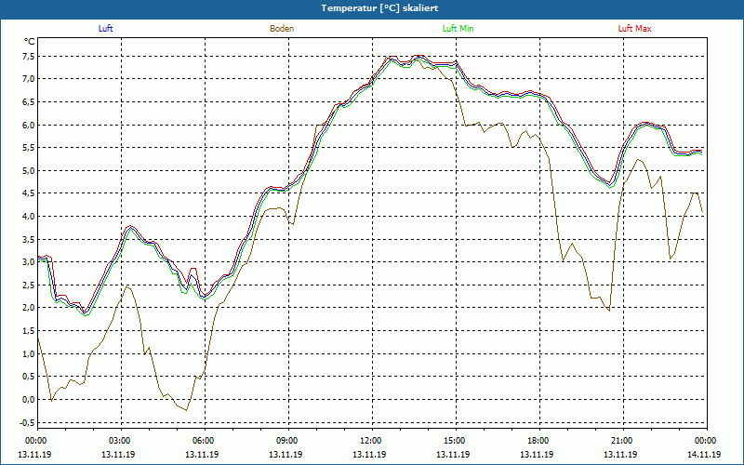Image resolution: width=744 pixels, height=465 pixels.
Task: Click the '7,0' y-axis value
Action: [x=29, y=79]
